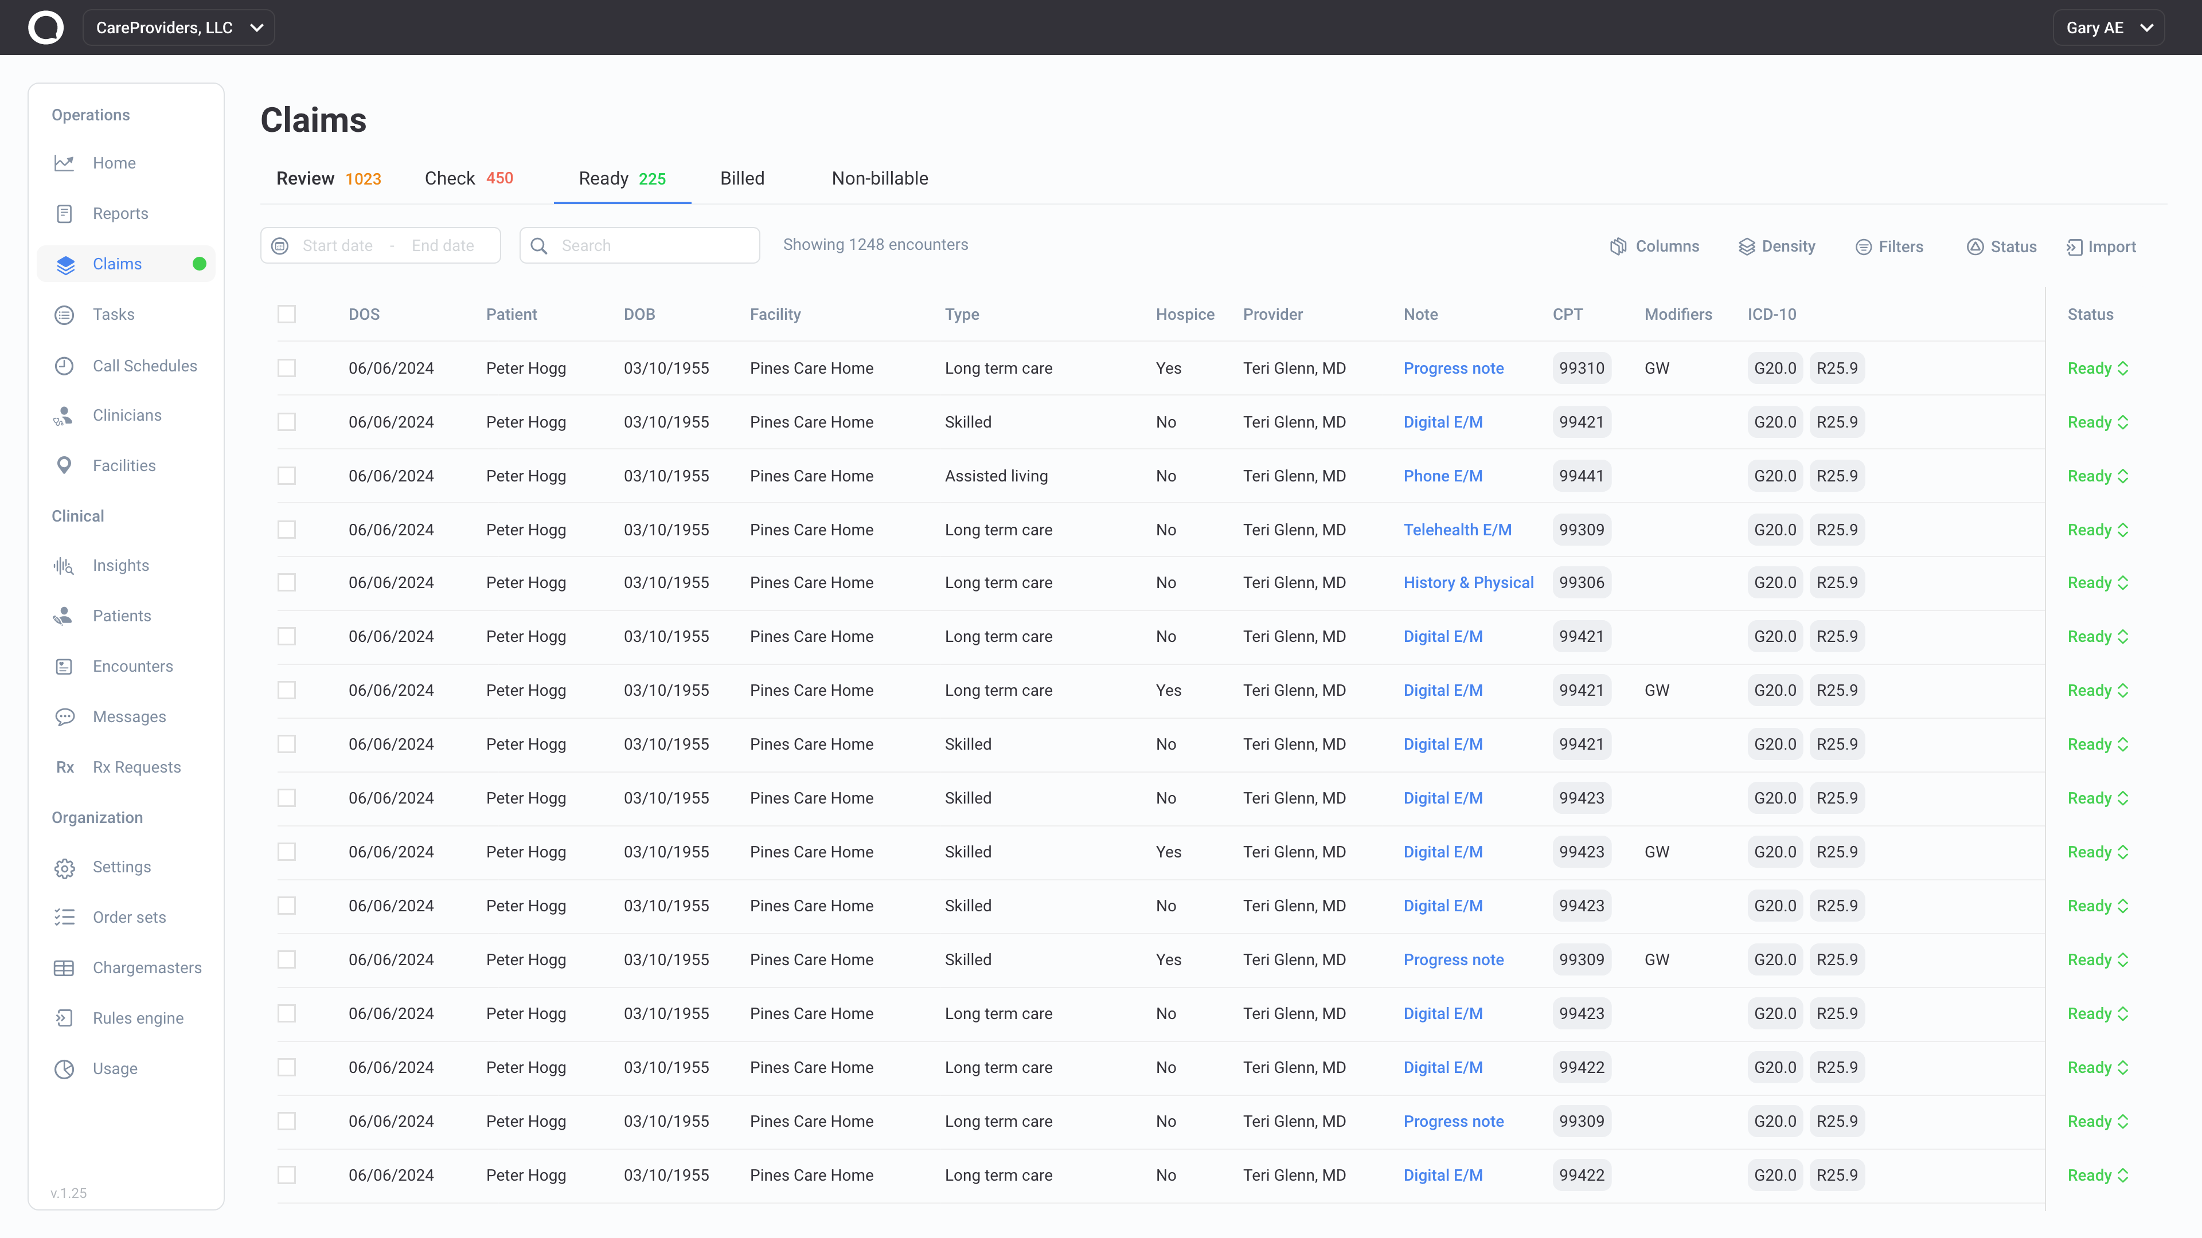Click the Columns icon in toolbar
This screenshot has width=2202, height=1238.
pyautogui.click(x=1618, y=246)
